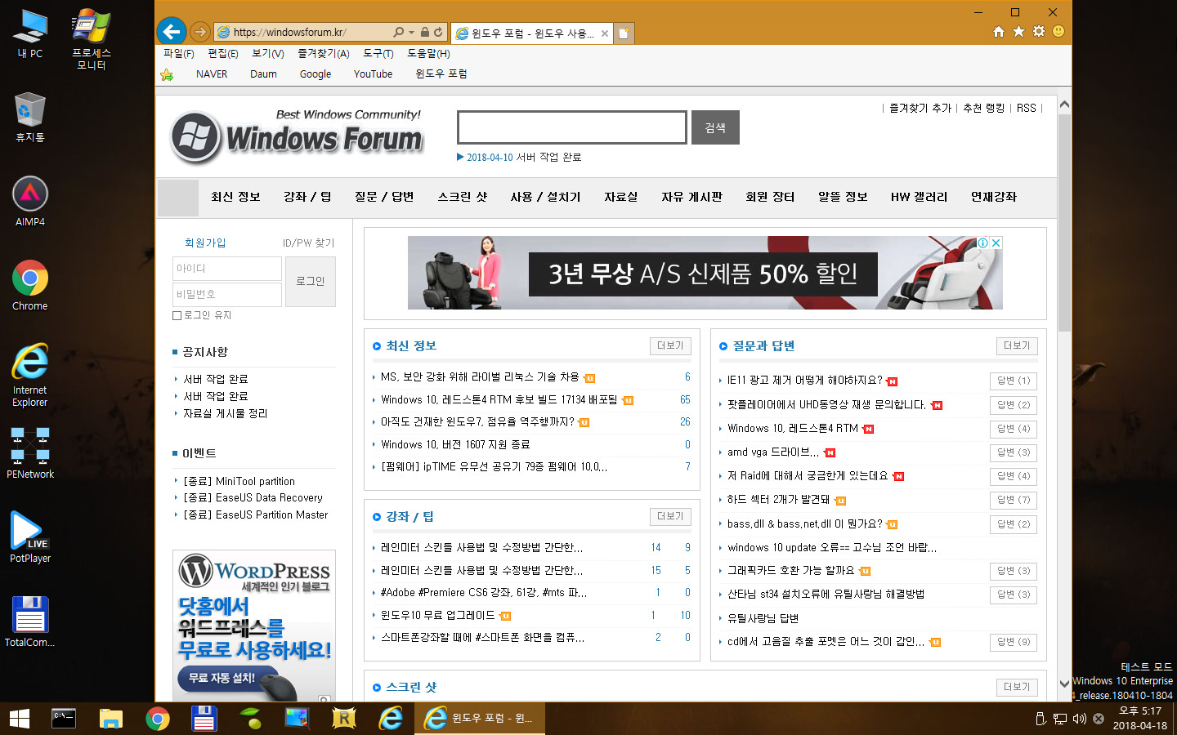Screen dimensions: 1177x735
Task: Expand the address bar search dropdown arrow
Action: [x=411, y=33]
